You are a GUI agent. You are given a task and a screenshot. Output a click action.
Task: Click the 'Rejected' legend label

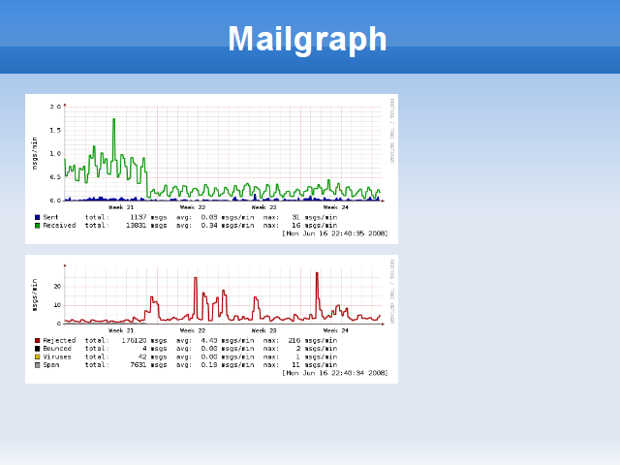point(59,340)
